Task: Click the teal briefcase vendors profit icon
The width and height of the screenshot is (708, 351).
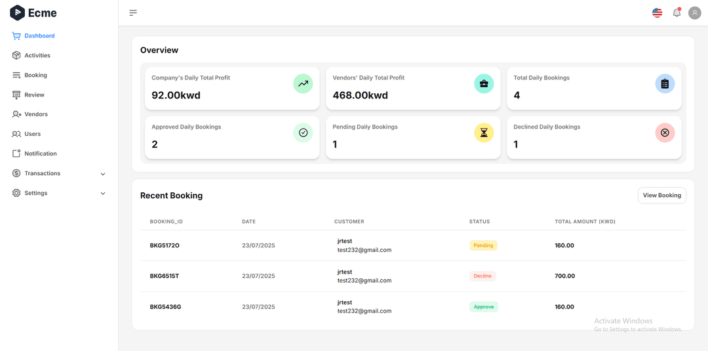Action: tap(484, 83)
